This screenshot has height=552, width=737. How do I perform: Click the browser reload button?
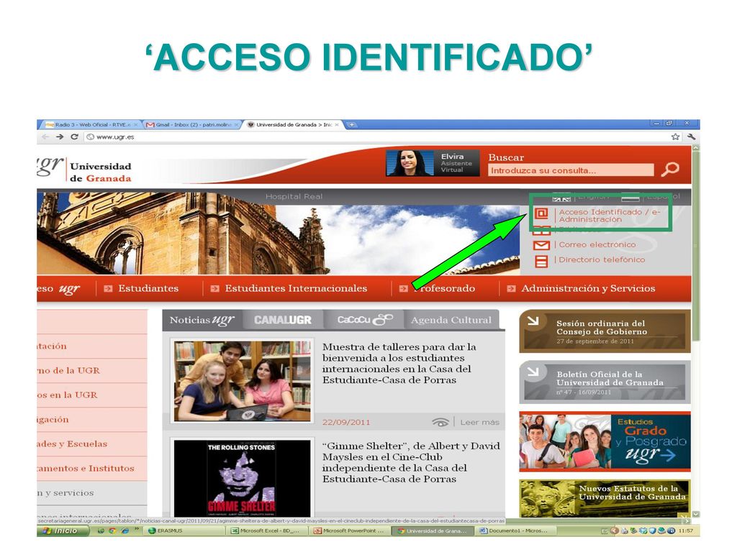74,137
